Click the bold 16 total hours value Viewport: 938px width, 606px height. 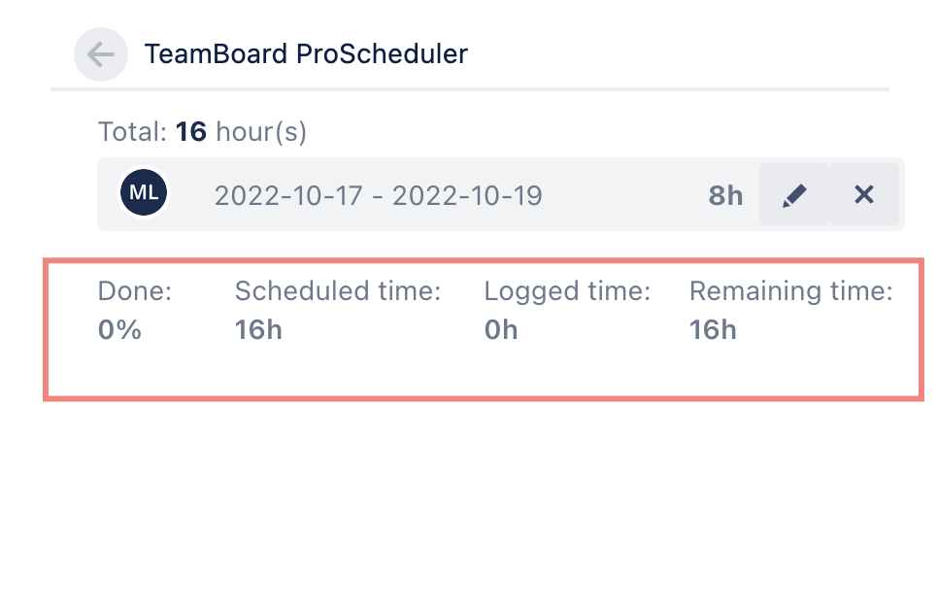pos(191,132)
